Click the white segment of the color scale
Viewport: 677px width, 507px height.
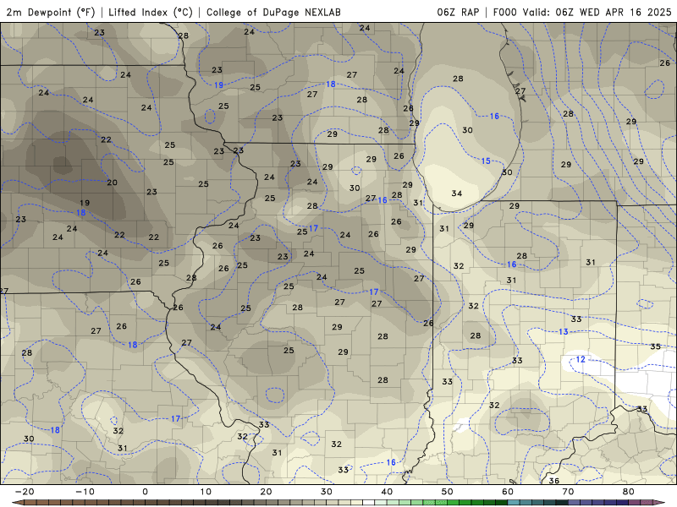tap(368, 503)
